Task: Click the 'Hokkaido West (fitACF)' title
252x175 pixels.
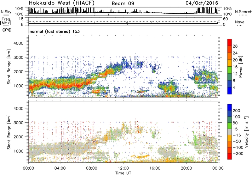Action: tap(61, 3)
